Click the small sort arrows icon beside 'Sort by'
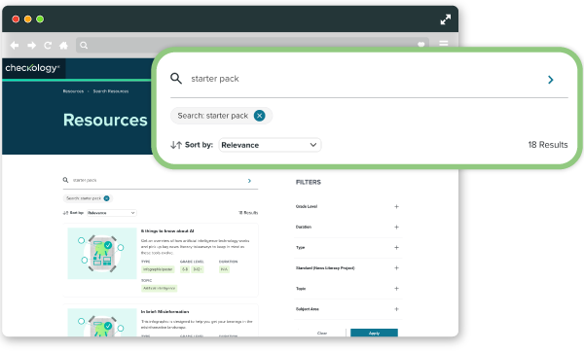 click(x=65, y=213)
